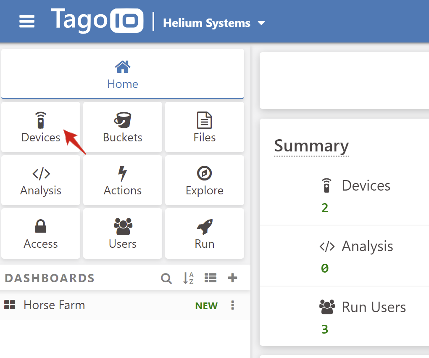Open Horse Farm dashboard options menu
The height and width of the screenshot is (358, 429).
coord(232,305)
